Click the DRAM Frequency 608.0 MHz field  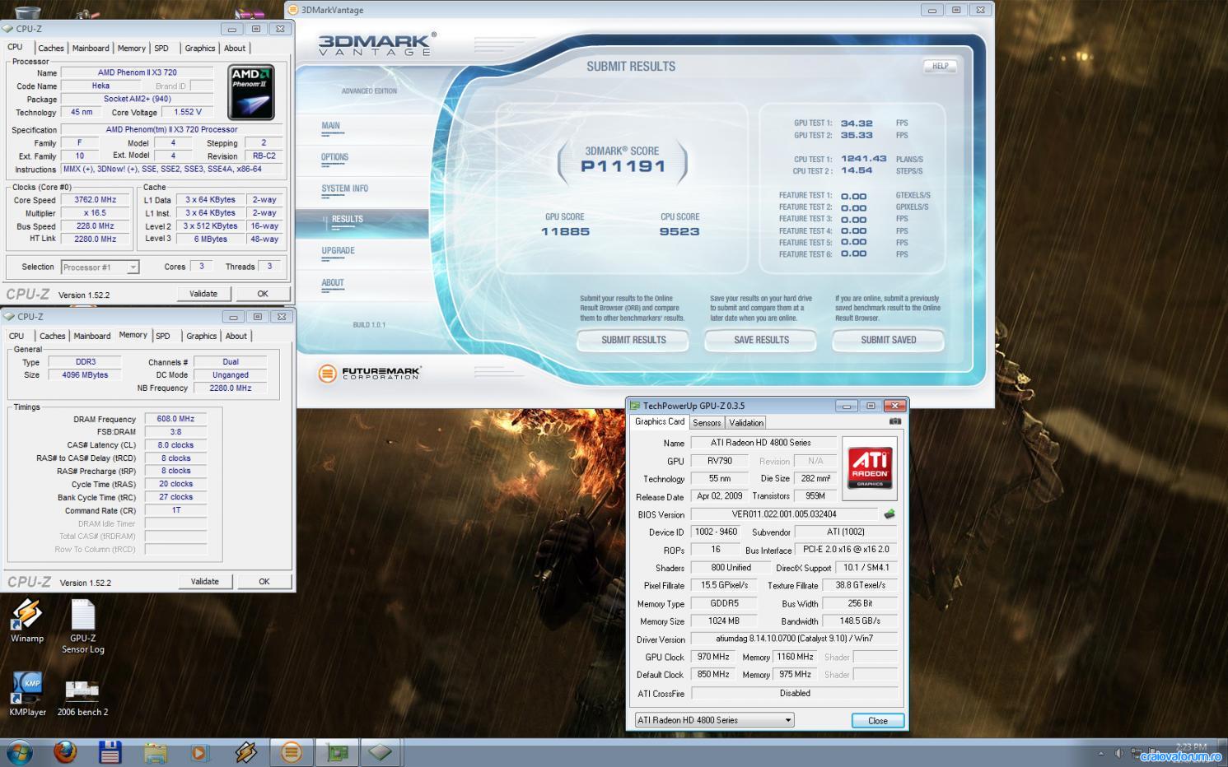pyautogui.click(x=175, y=419)
